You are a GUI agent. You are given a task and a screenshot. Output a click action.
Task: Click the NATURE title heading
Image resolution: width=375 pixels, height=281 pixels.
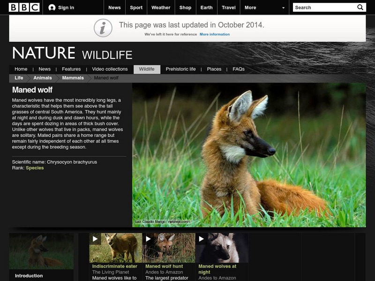click(44, 53)
